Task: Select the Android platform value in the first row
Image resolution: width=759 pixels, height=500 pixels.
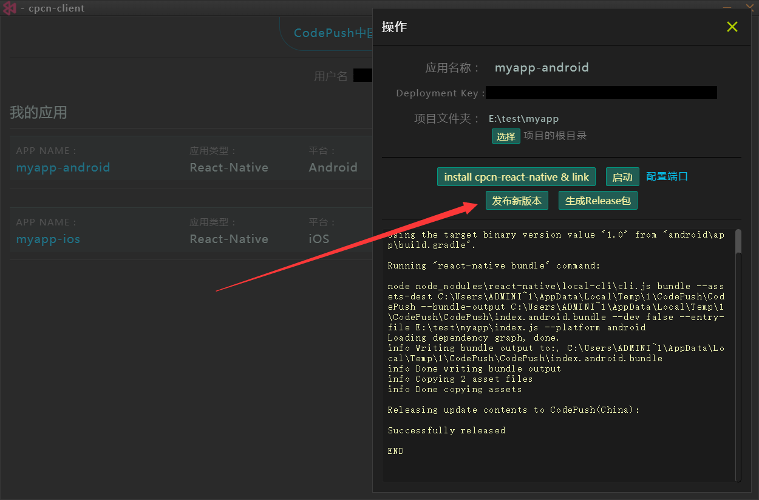Action: (333, 167)
